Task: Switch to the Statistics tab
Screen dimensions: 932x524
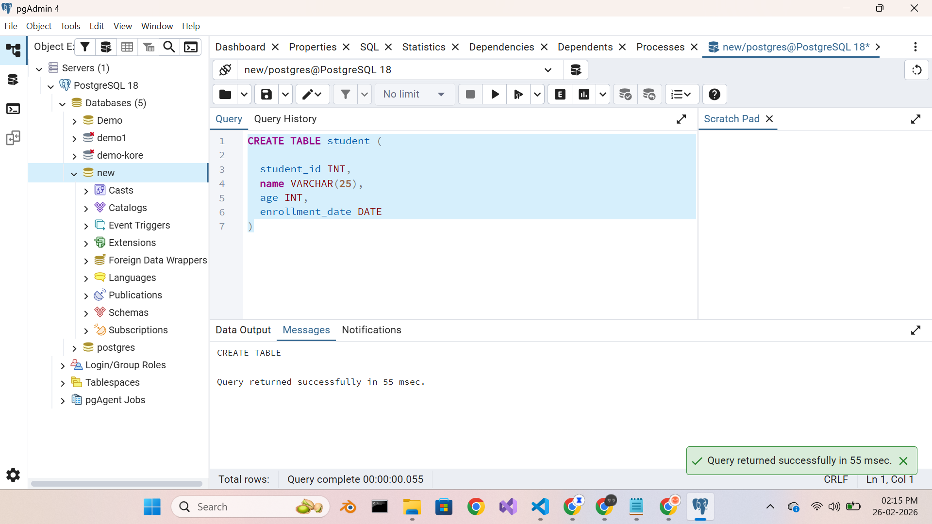Action: coord(424,47)
